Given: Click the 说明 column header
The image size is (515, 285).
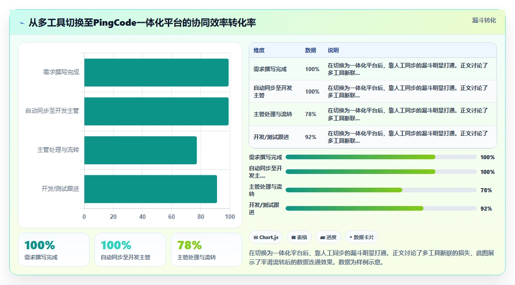Looking at the screenshot, I should point(333,50).
